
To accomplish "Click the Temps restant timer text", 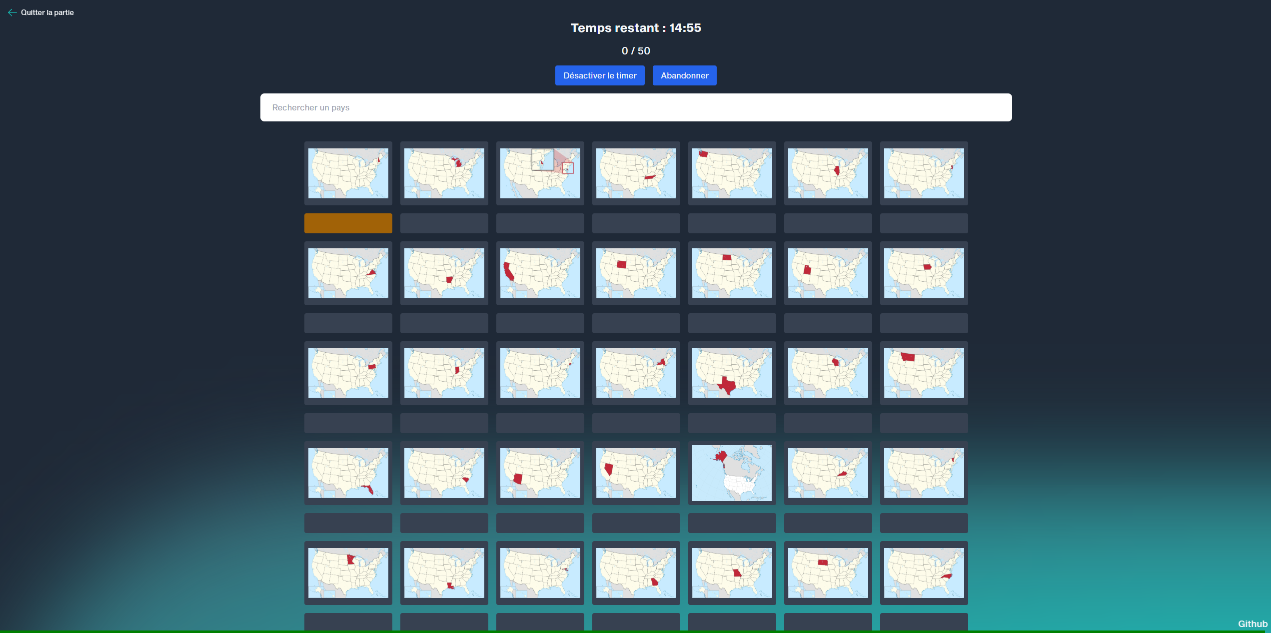I will click(x=636, y=28).
